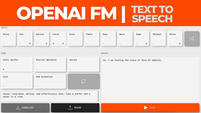Choose the Fable voice
The height and width of the screenshot is (113, 201).
[92, 39]
